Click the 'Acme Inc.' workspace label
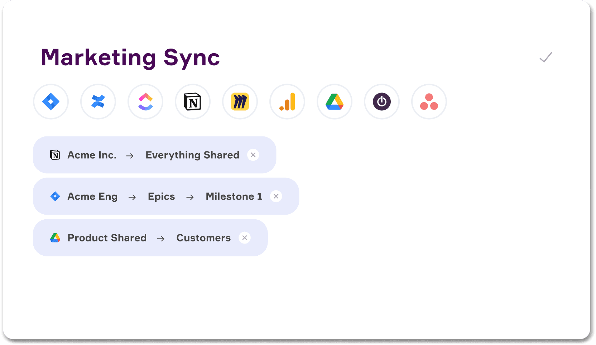Image resolution: width=596 pixels, height=345 pixels. (x=92, y=155)
